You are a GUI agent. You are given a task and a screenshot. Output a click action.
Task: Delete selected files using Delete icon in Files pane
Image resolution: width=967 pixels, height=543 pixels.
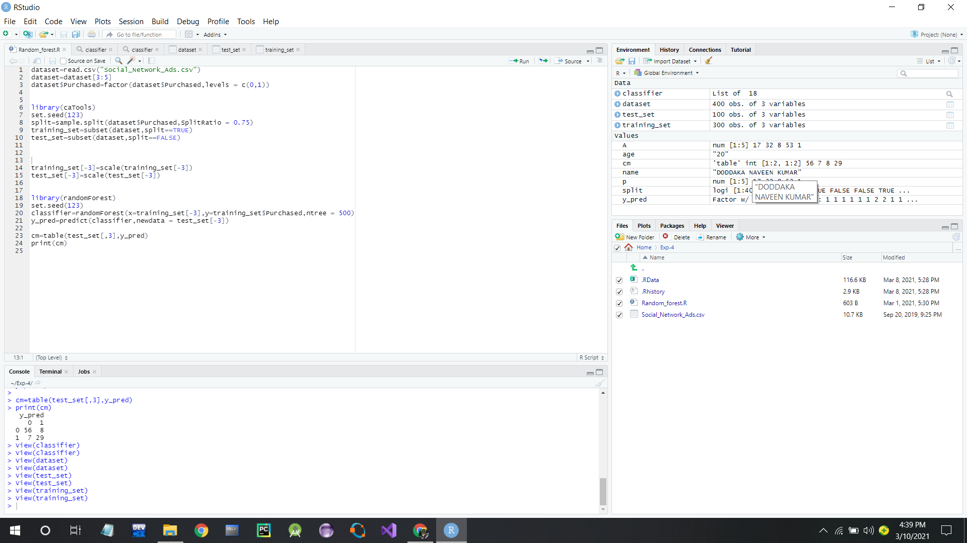(x=677, y=237)
